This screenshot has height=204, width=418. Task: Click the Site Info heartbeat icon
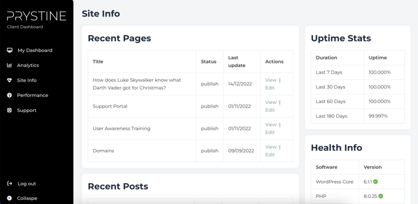[9, 80]
